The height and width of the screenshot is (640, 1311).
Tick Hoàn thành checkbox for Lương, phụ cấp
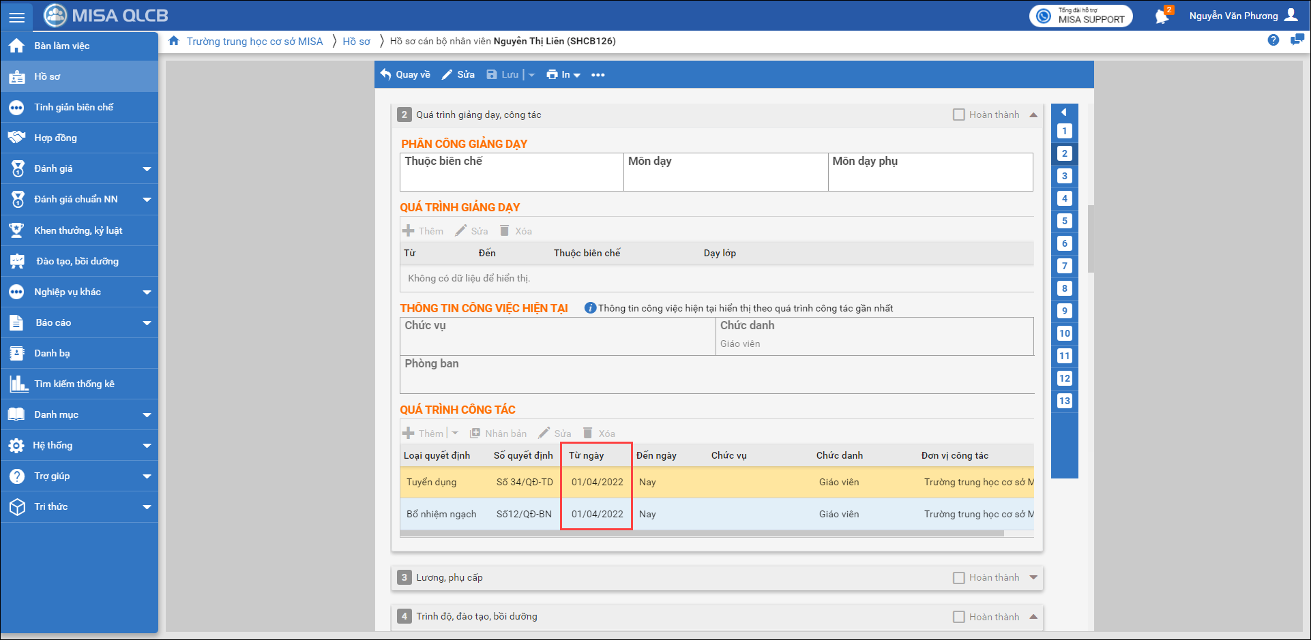(x=958, y=578)
